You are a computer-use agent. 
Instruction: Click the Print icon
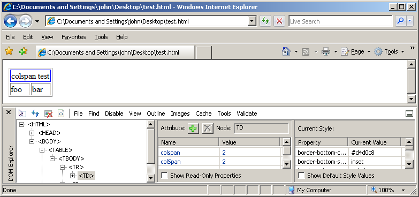click(x=326, y=51)
